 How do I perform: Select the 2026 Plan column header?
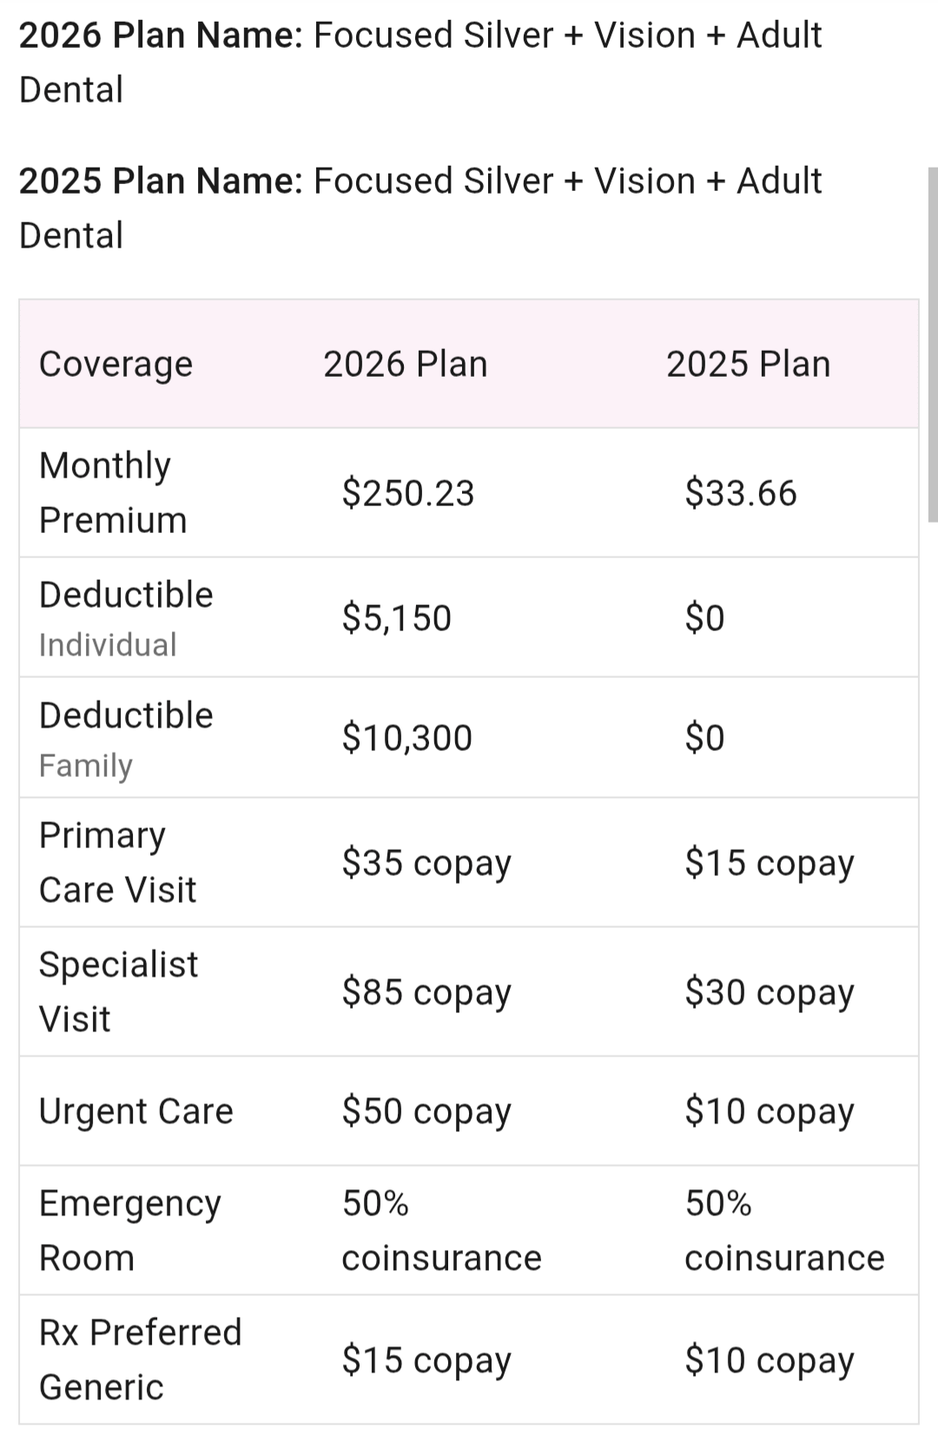pyautogui.click(x=405, y=365)
